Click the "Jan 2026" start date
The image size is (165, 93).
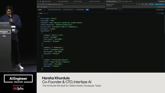tap(58, 39)
